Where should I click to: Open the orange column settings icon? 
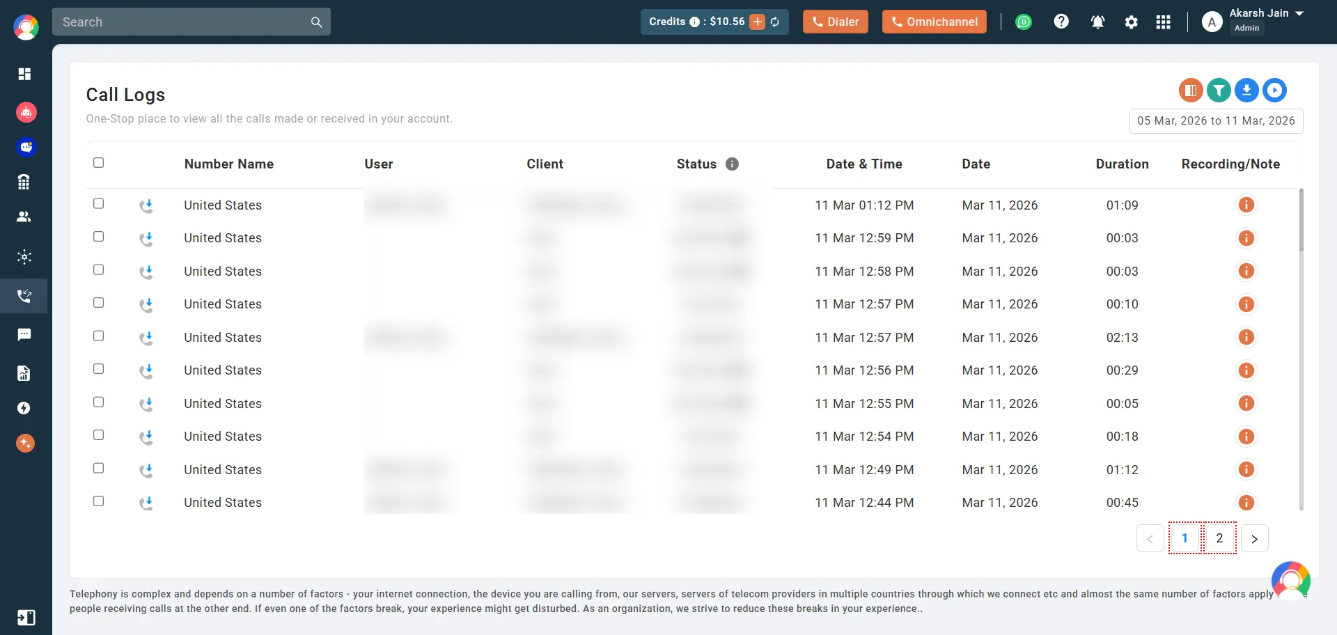point(1191,90)
